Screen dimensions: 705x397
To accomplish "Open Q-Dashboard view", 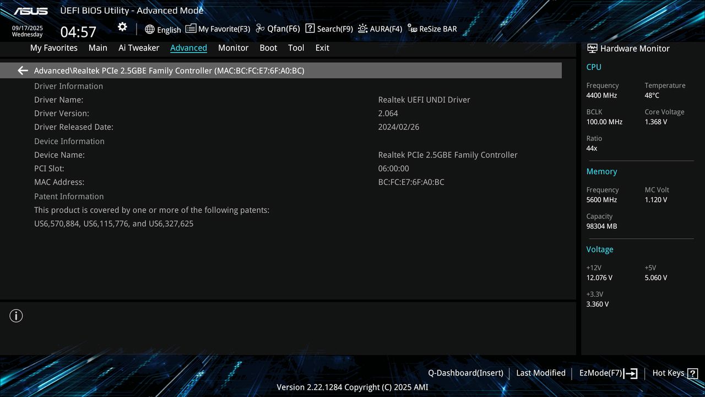I will (x=465, y=373).
